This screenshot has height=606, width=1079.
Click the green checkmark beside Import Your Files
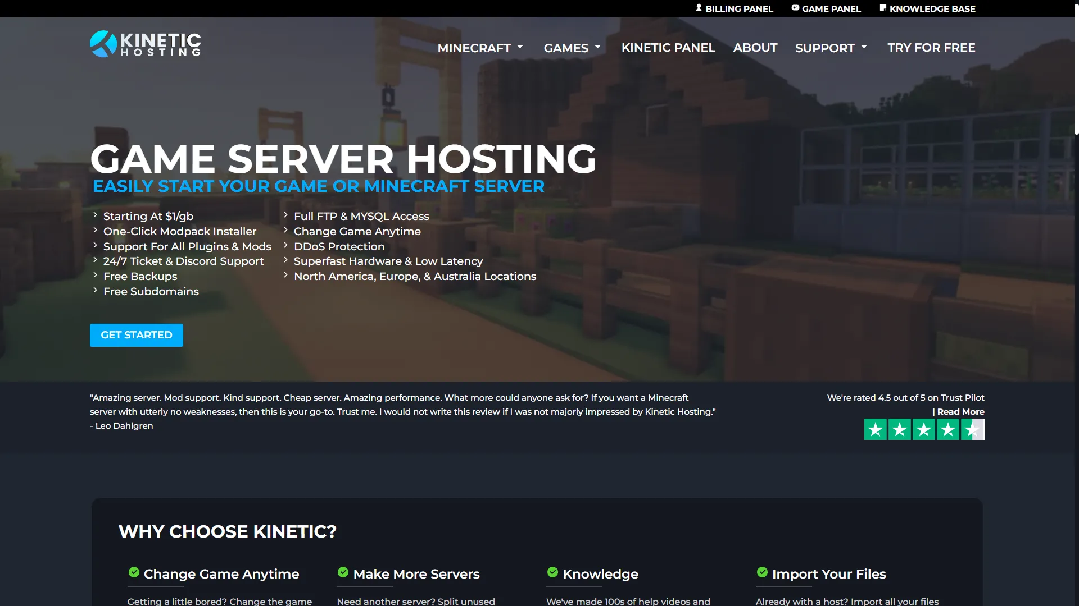click(762, 572)
